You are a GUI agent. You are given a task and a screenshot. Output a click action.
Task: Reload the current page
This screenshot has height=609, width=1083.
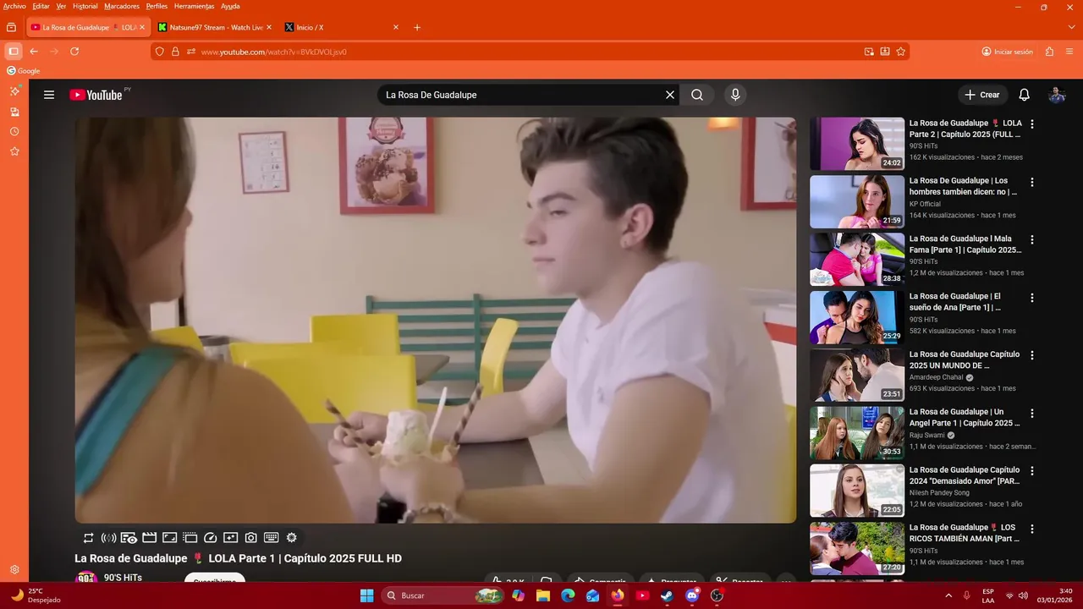tap(74, 52)
